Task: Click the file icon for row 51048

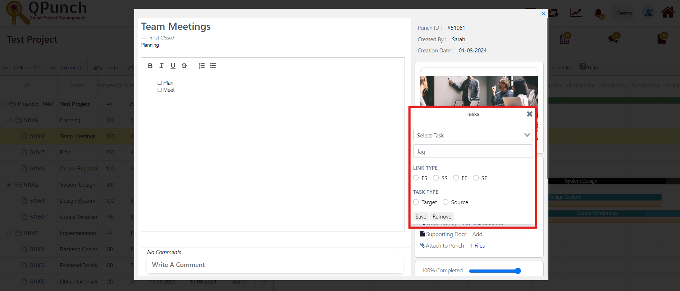Action: pyautogui.click(x=24, y=168)
